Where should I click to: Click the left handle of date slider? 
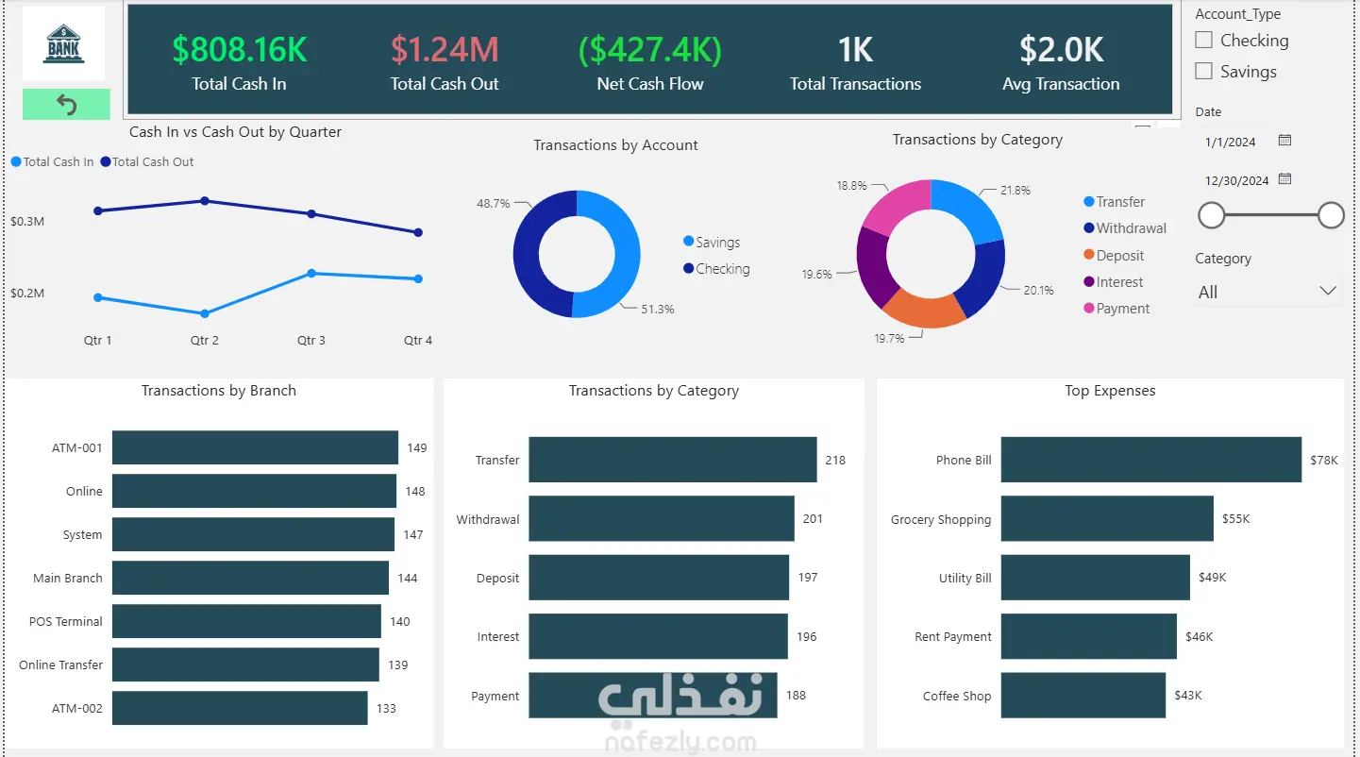(x=1211, y=215)
